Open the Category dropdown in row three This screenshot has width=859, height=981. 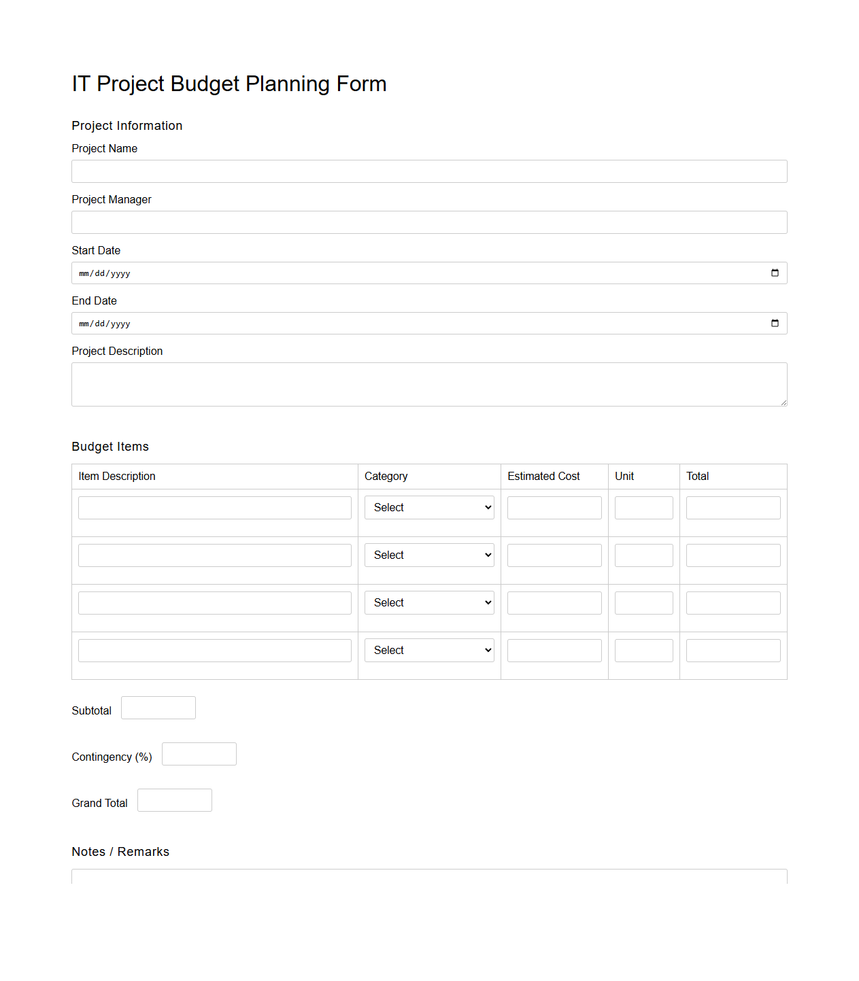pyautogui.click(x=428, y=602)
